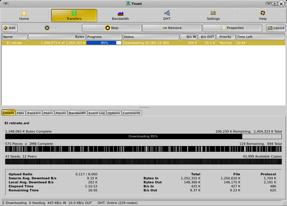Screen dimensions: 287x206
Task: Add a new torrent
Action: pos(9,28)
